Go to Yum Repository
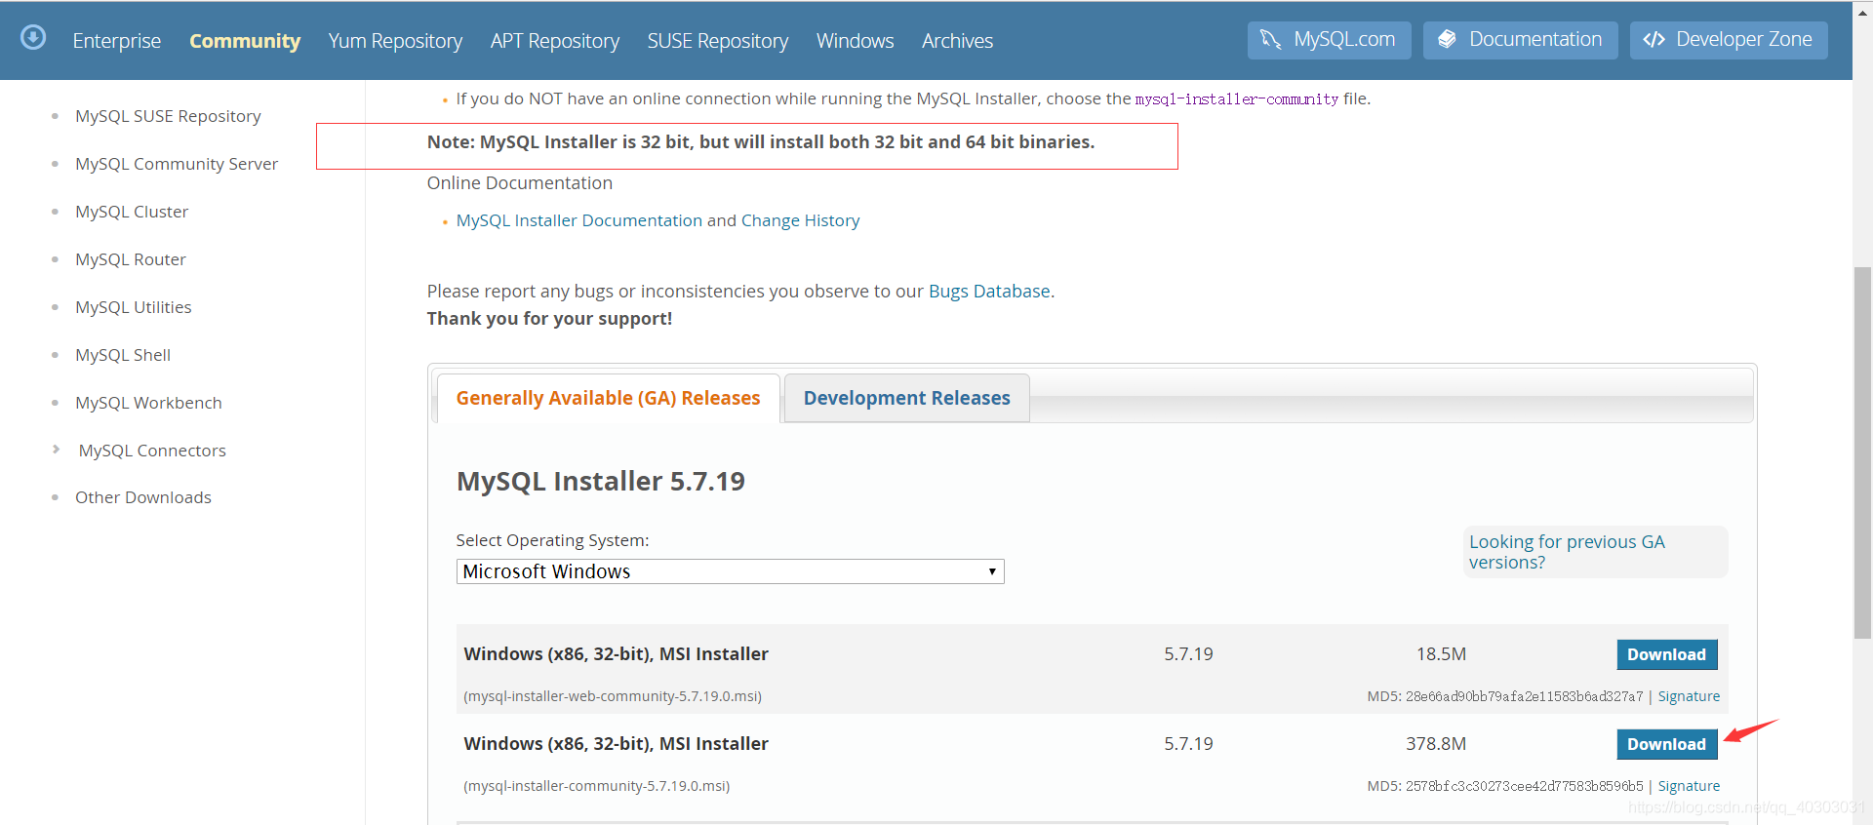The image size is (1873, 825). coord(395,41)
